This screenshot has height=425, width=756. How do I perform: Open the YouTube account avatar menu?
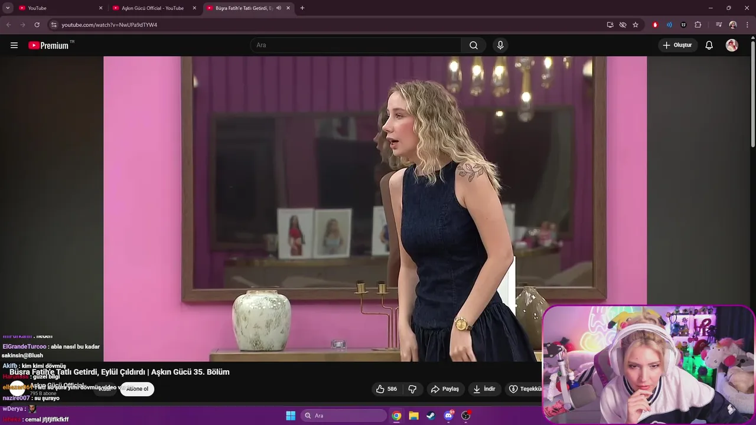click(x=732, y=45)
